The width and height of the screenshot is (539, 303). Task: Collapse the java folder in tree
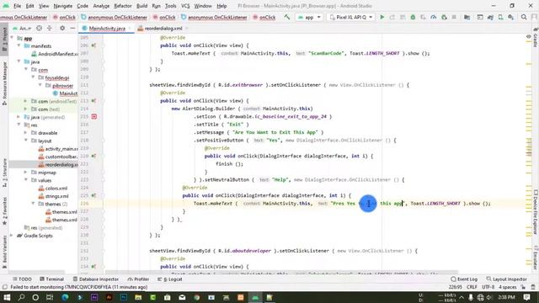pos(19,61)
